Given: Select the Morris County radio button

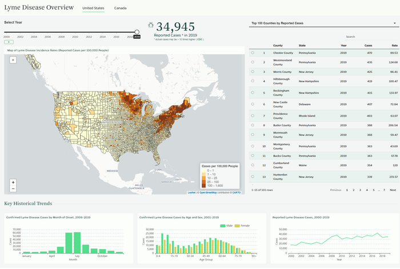Looking at the screenshot, I should click(253, 71).
